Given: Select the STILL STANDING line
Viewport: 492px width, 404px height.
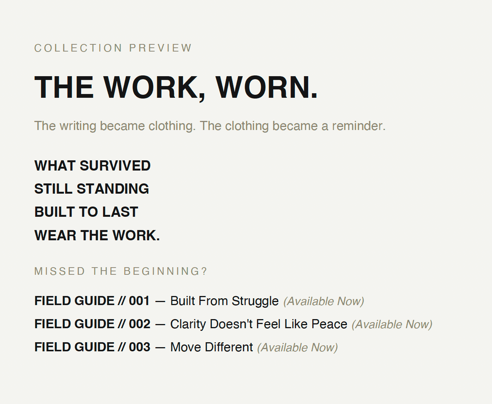Looking at the screenshot, I should click(92, 189).
